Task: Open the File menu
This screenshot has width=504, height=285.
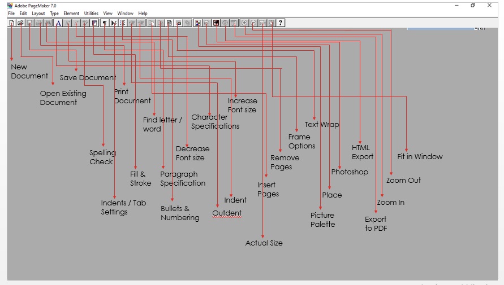Action: [x=11, y=13]
